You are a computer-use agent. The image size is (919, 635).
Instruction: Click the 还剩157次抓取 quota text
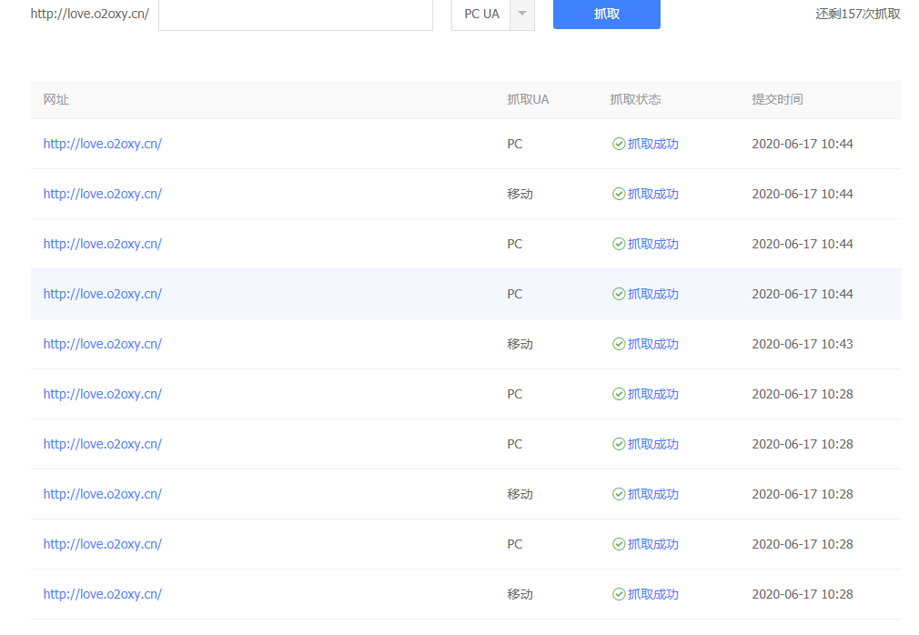click(857, 14)
